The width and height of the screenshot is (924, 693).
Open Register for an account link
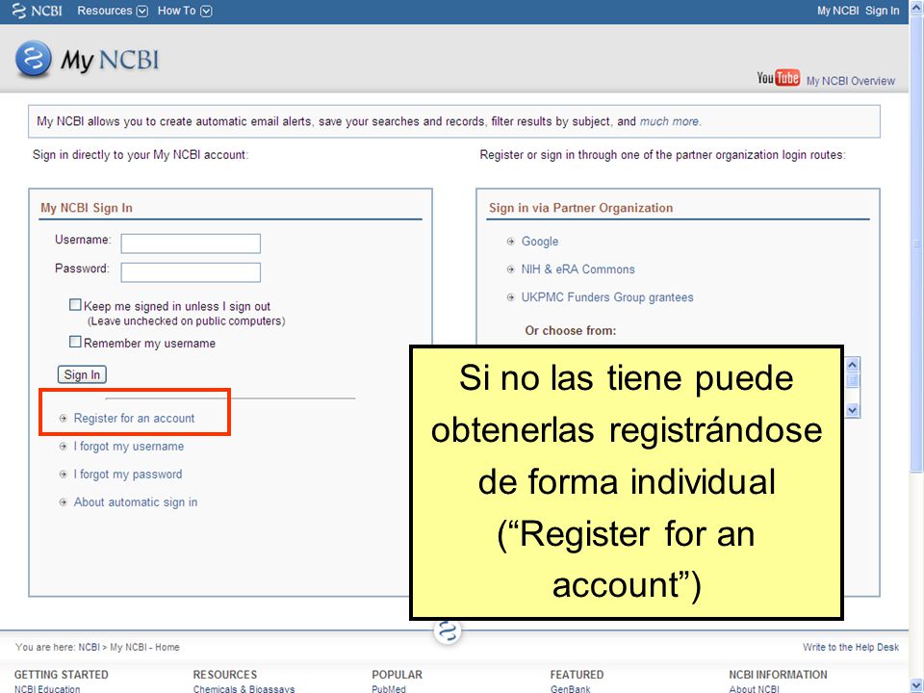(134, 419)
